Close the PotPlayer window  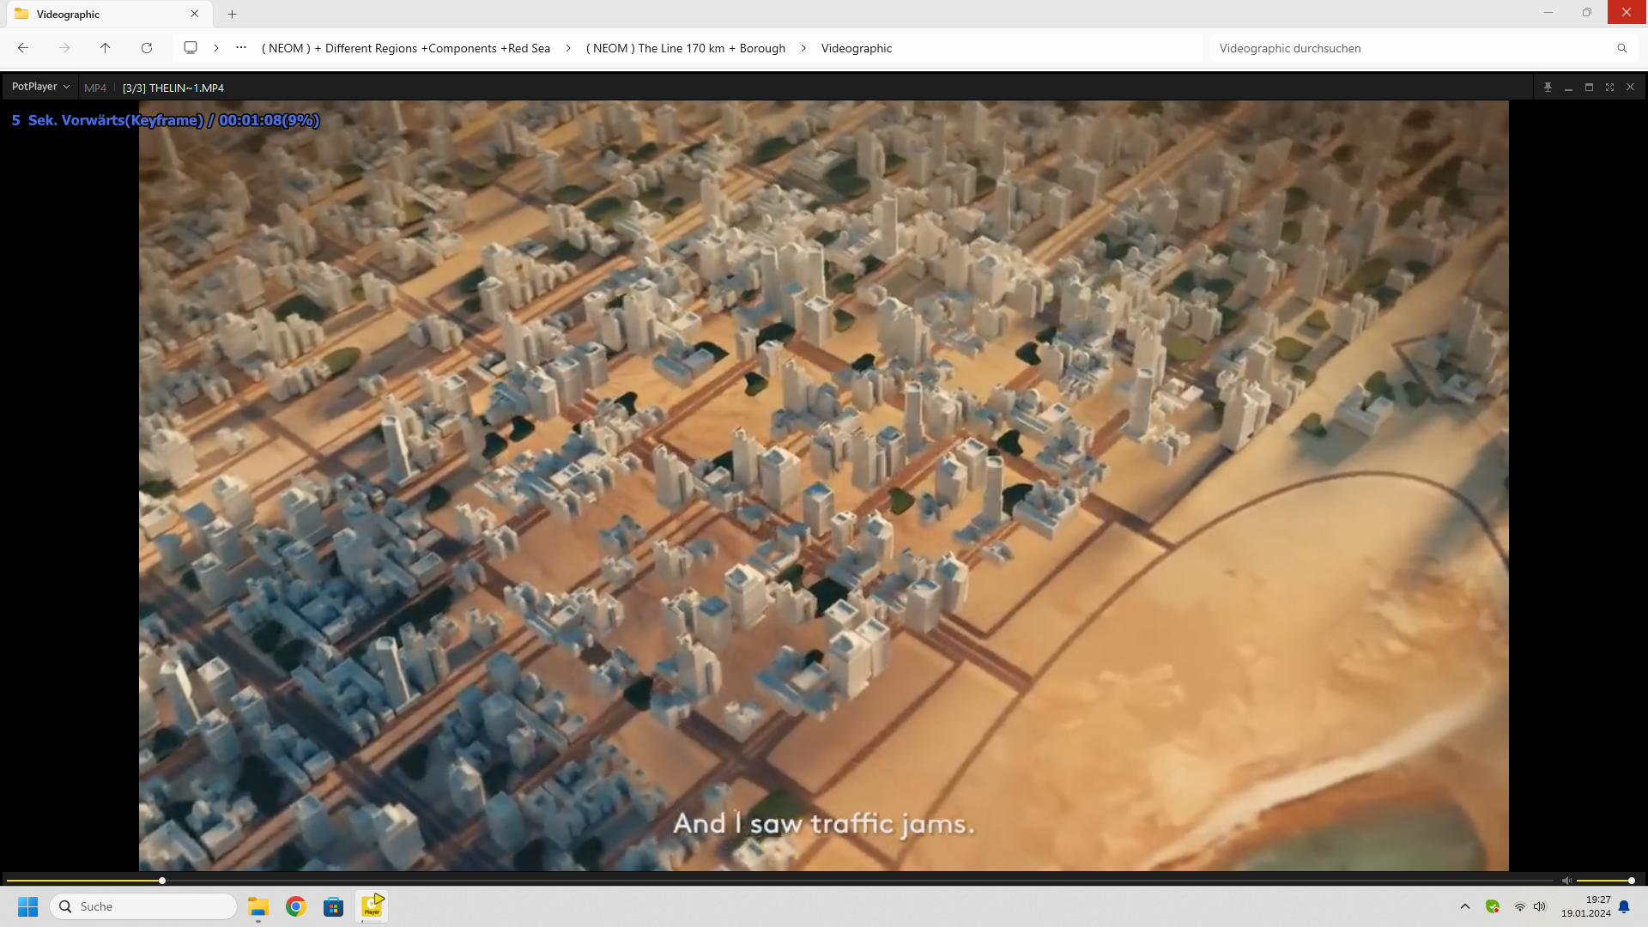1631,87
